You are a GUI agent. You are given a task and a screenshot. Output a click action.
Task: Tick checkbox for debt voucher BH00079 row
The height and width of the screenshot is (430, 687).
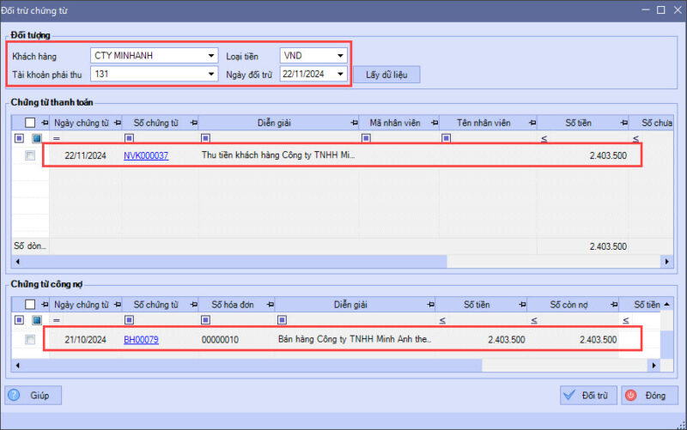point(30,340)
